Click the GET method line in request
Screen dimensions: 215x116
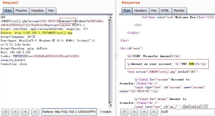tap(3, 17)
